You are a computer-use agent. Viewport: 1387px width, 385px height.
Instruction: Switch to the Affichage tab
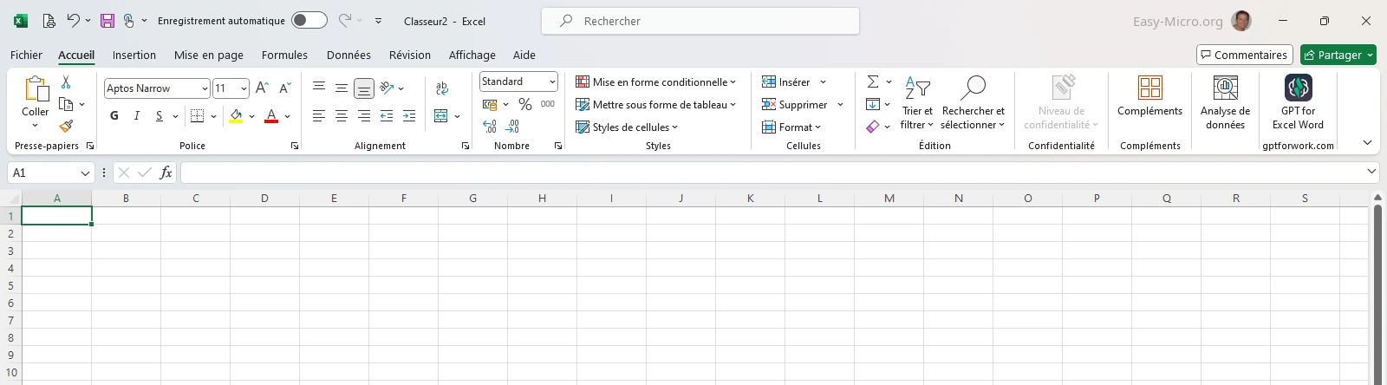472,55
